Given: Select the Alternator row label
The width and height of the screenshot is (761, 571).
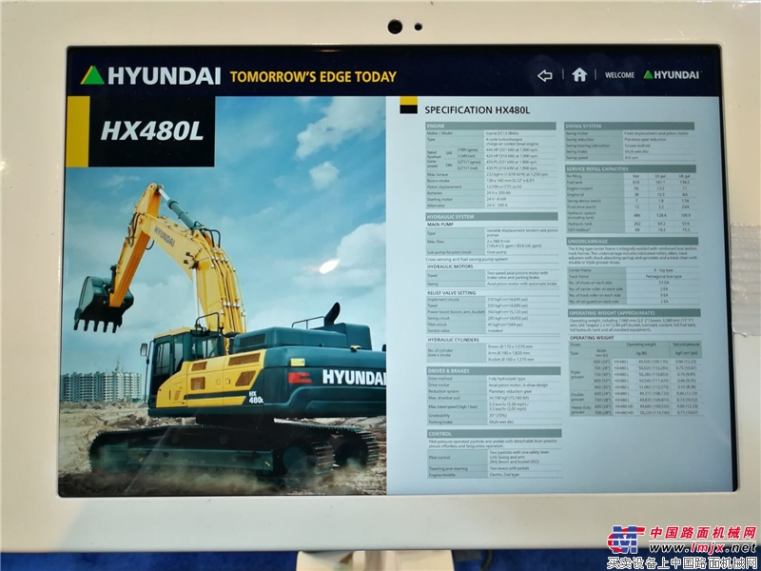Looking at the screenshot, I should tap(436, 206).
